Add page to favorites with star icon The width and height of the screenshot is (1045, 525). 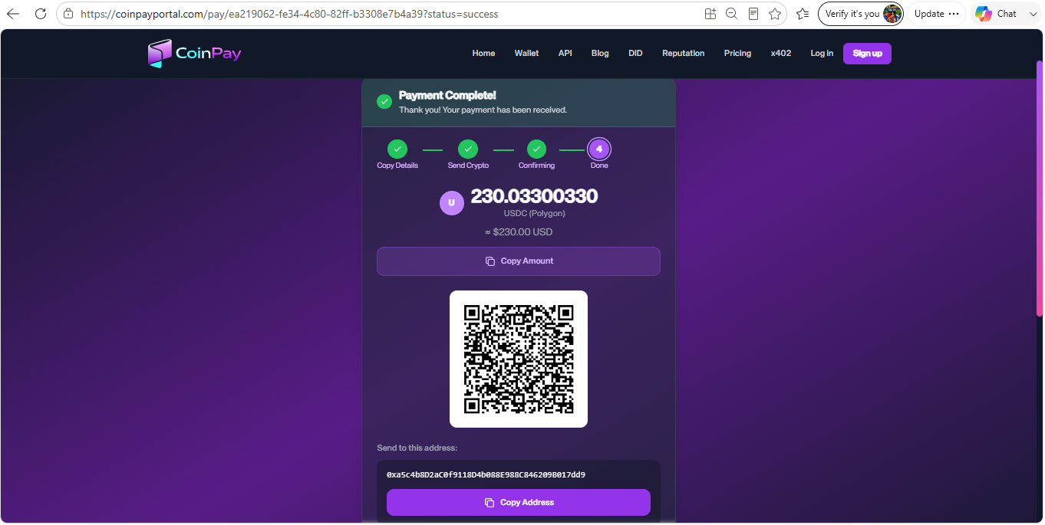click(775, 14)
